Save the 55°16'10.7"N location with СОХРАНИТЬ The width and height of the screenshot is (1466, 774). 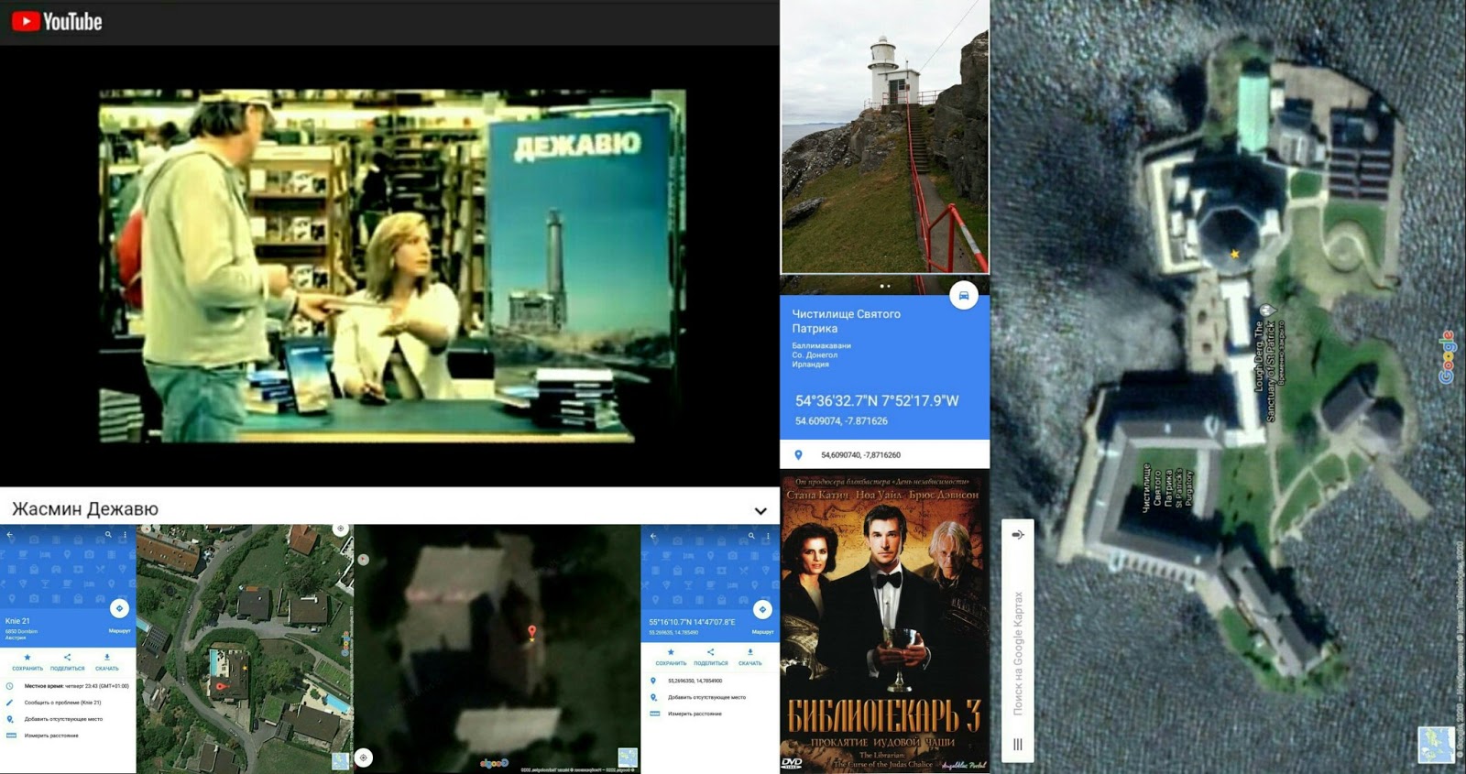(x=671, y=658)
